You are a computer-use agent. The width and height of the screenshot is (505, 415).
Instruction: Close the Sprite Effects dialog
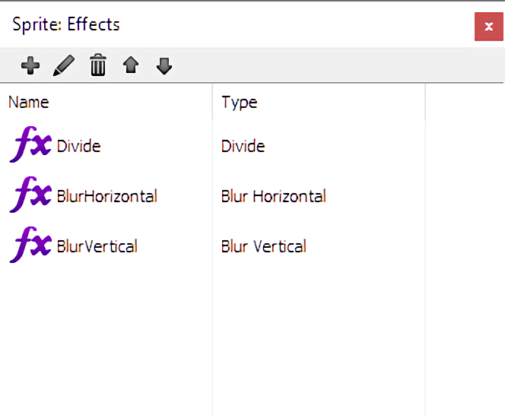pos(488,27)
